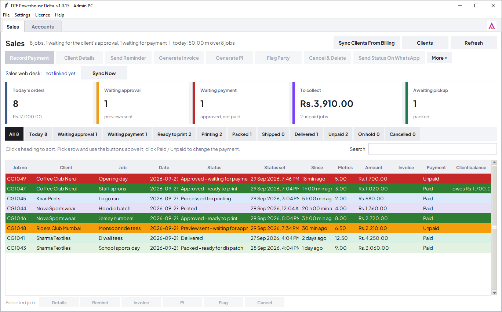This screenshot has width=502, height=312.
Task: Filter by Packed 1
Action: (242, 134)
